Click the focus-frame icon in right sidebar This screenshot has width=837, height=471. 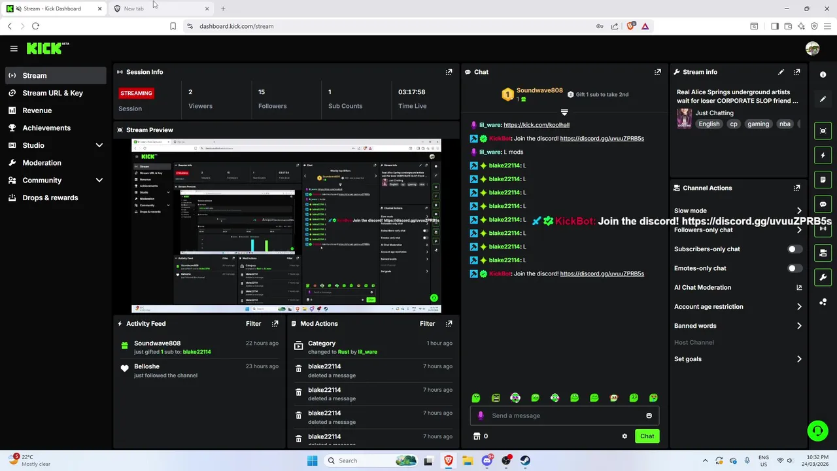(823, 131)
